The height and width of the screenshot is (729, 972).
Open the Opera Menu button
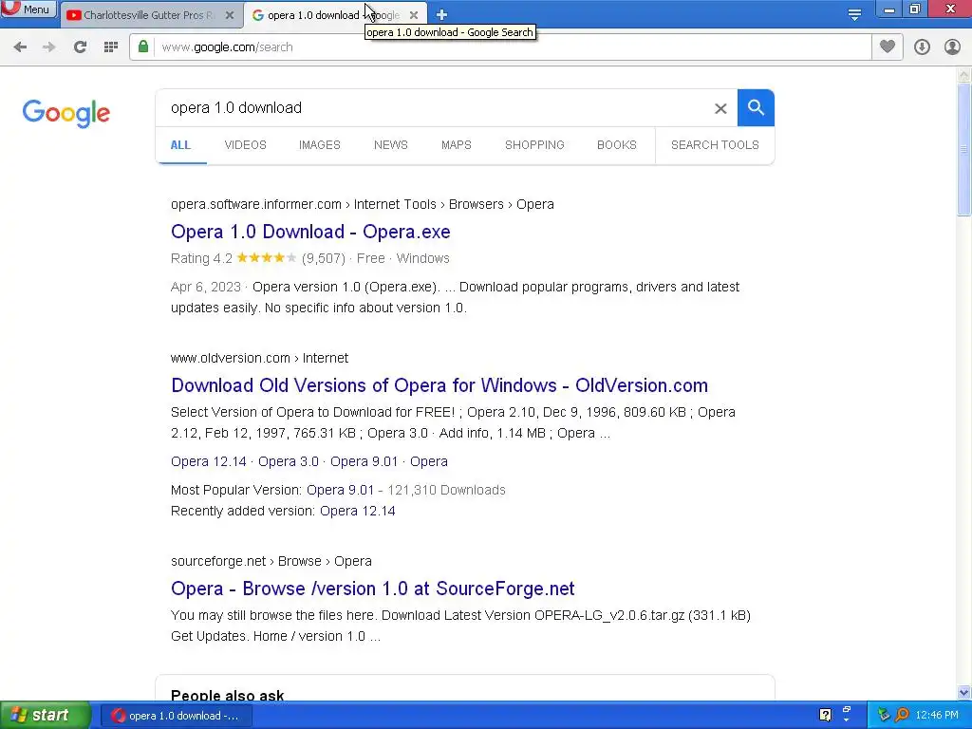click(28, 9)
